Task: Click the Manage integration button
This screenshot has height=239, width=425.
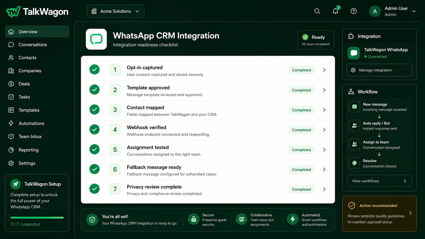Action: point(379,70)
